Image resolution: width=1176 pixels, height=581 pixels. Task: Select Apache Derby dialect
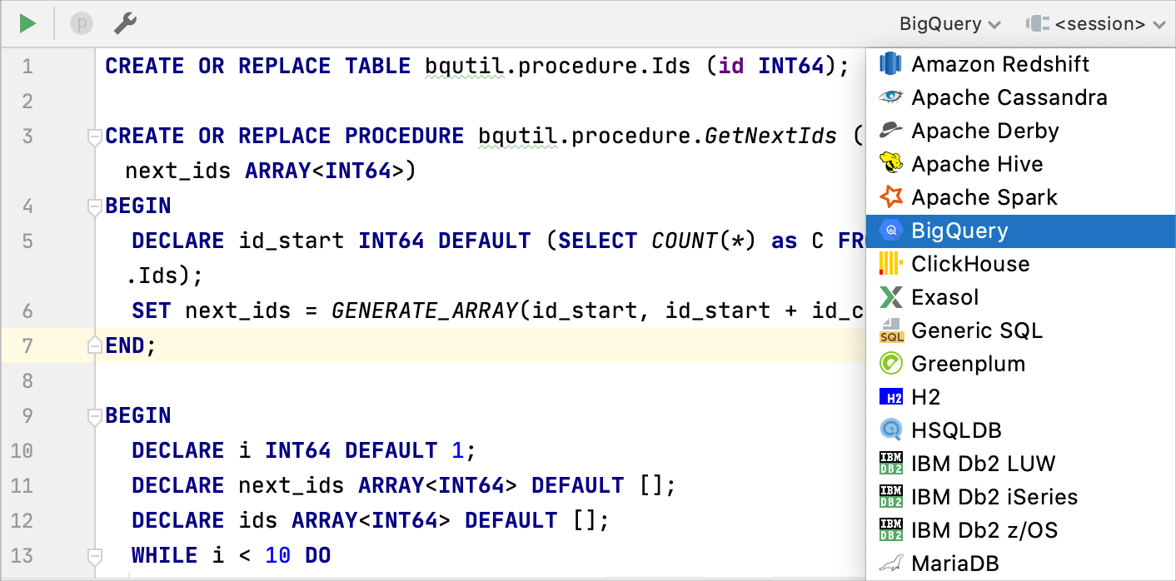pyautogui.click(x=1021, y=131)
